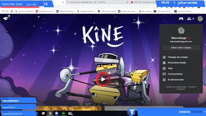Open Chrome from the taskbar
The height and width of the screenshot is (116, 206).
click(x=50, y=113)
